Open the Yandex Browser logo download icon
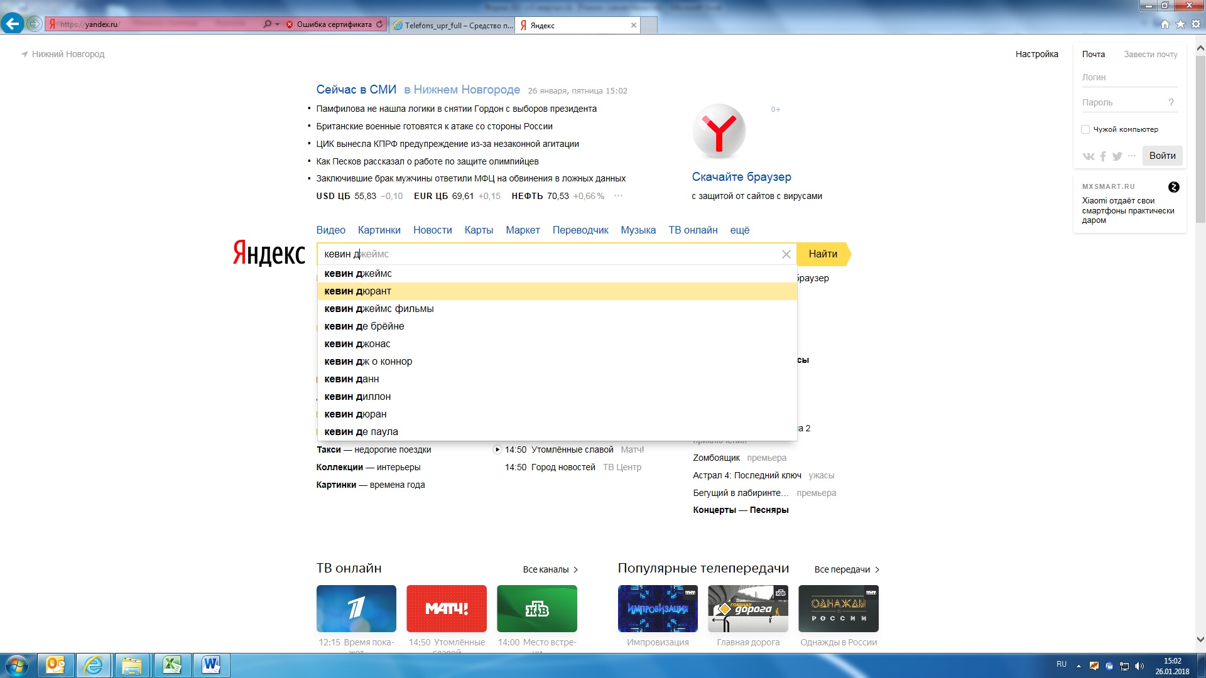Image resolution: width=1206 pixels, height=678 pixels. tap(719, 131)
